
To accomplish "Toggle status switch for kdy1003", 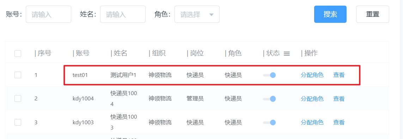I will point(269,123).
